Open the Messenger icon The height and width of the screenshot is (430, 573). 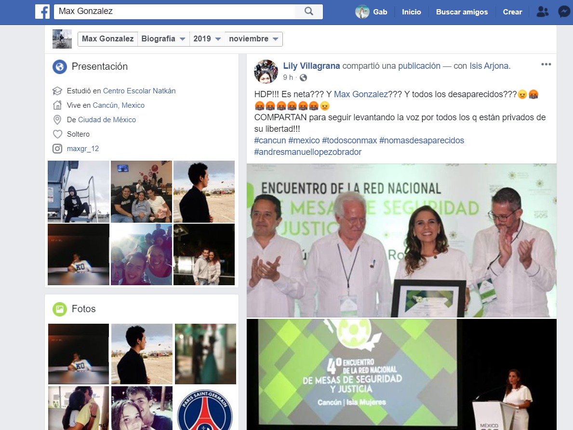tap(564, 12)
